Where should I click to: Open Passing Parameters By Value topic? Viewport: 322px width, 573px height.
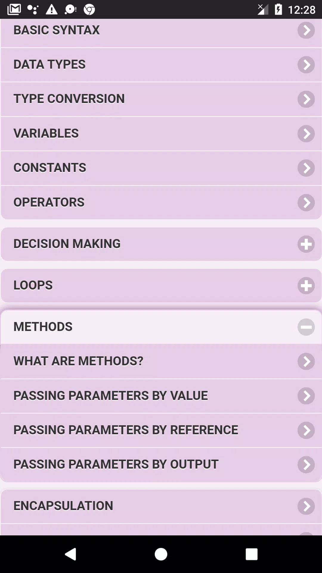161,396
